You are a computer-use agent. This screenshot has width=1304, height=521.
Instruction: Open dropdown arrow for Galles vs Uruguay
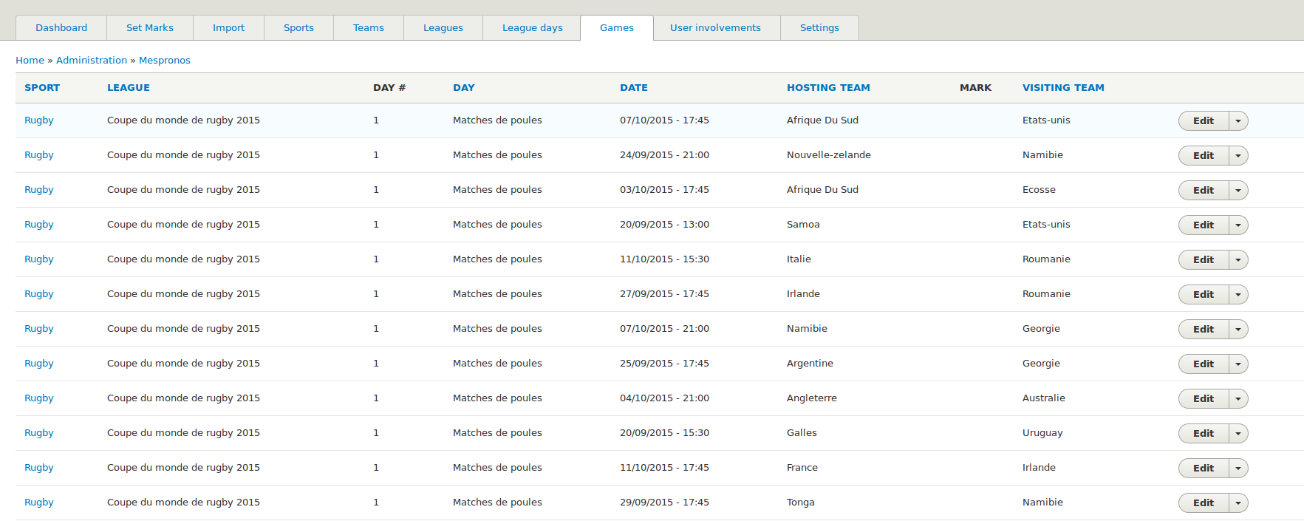pos(1238,434)
